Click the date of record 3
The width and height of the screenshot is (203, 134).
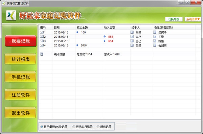(61, 41)
